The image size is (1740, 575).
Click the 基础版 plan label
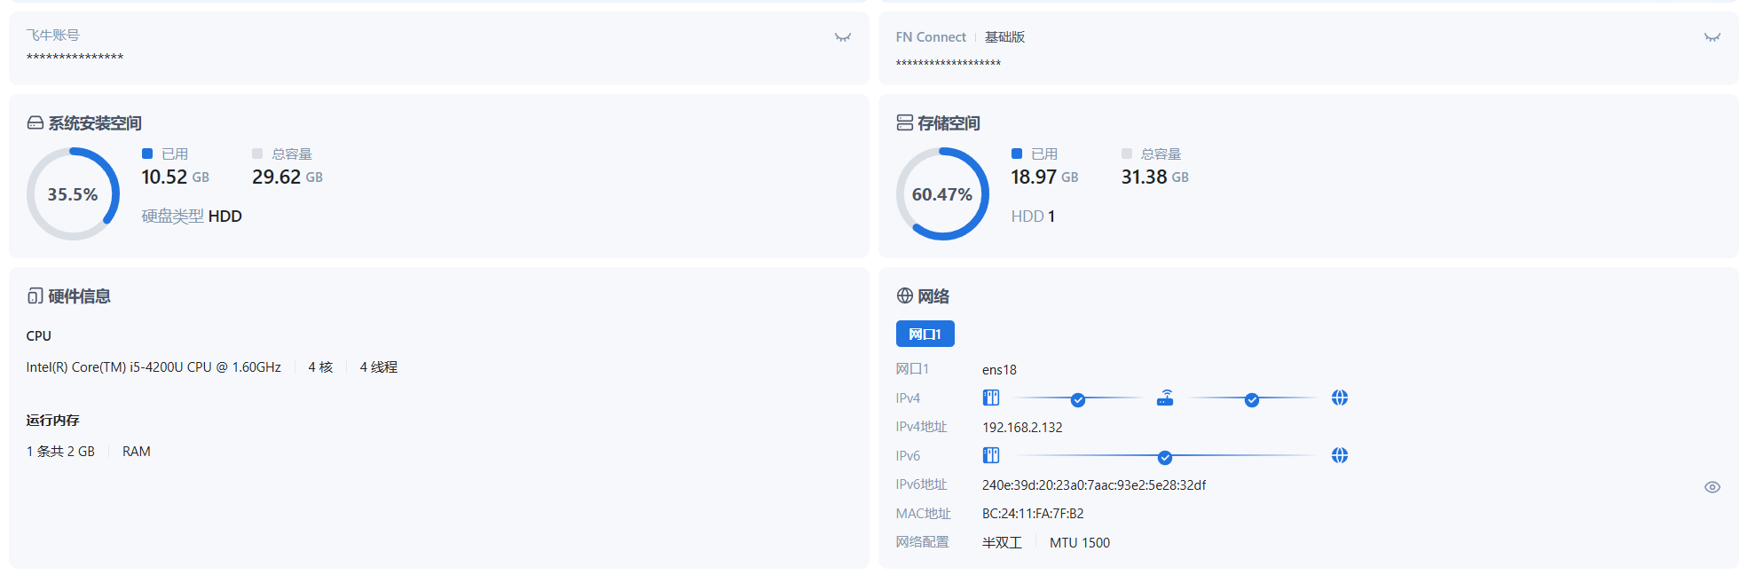pyautogui.click(x=1004, y=37)
